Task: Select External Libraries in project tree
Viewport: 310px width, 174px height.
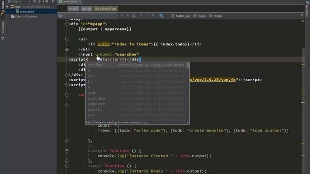Action: [x=26, y=16]
